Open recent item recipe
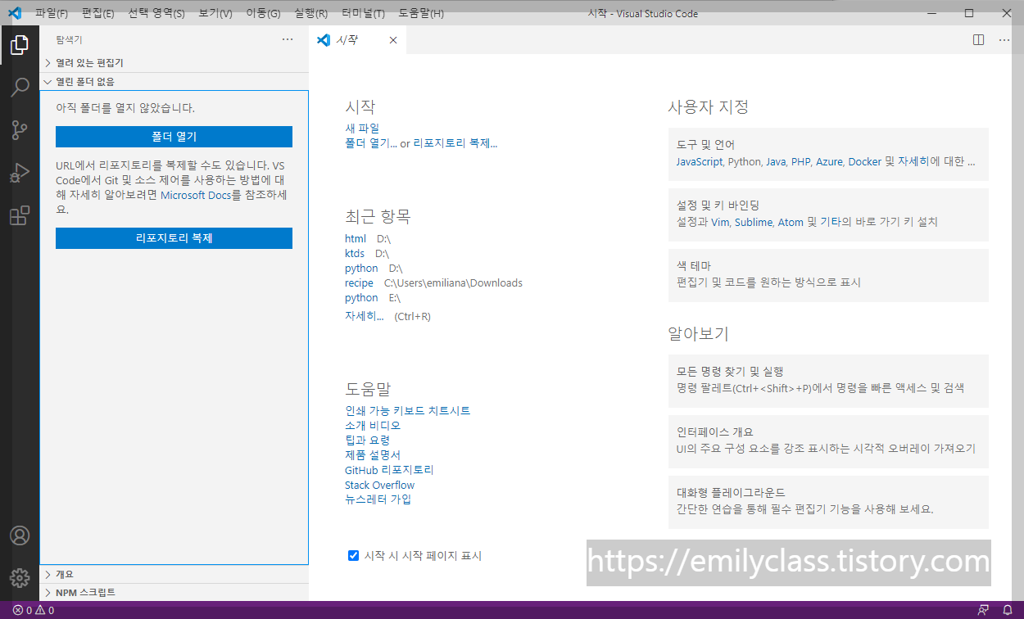1024x619 pixels. coord(359,282)
